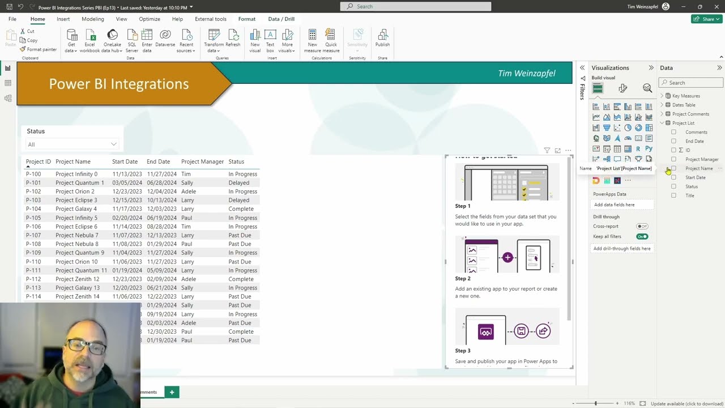The height and width of the screenshot is (408, 725).
Task: Click Format painter
Action: coord(38,49)
